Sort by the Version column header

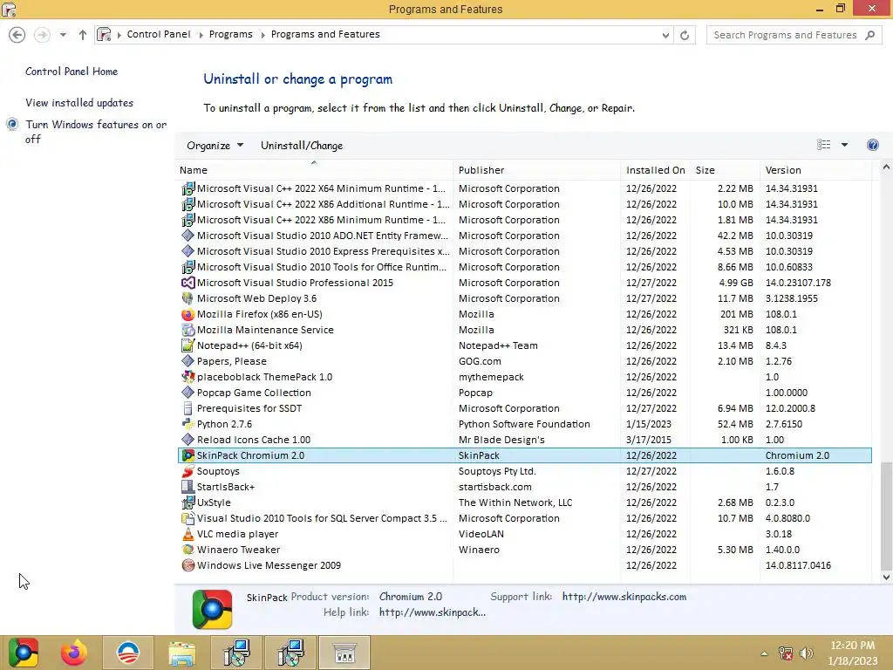pyautogui.click(x=815, y=170)
